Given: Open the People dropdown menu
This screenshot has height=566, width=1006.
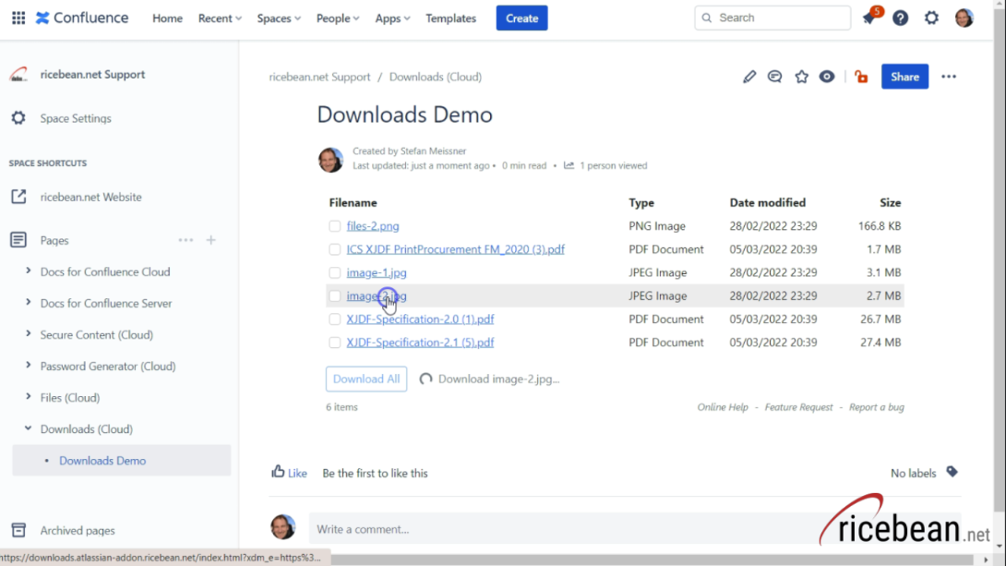Looking at the screenshot, I should click(338, 18).
